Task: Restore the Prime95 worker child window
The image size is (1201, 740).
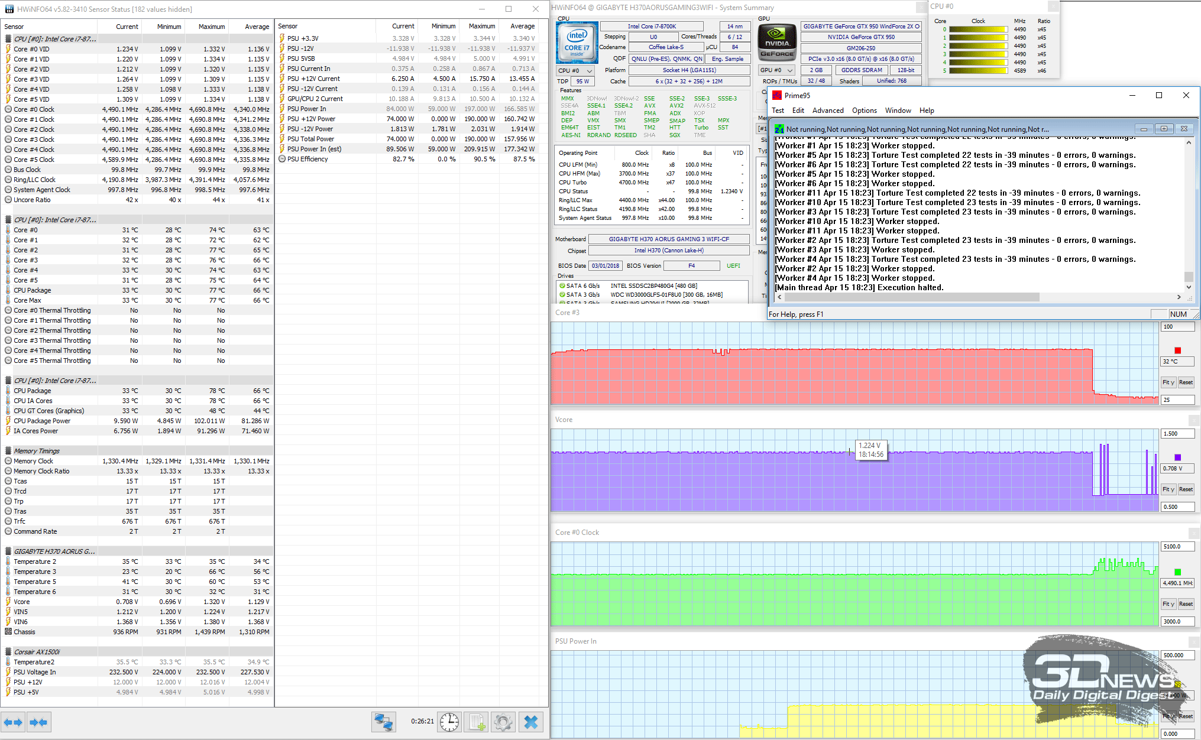Action: (1164, 129)
